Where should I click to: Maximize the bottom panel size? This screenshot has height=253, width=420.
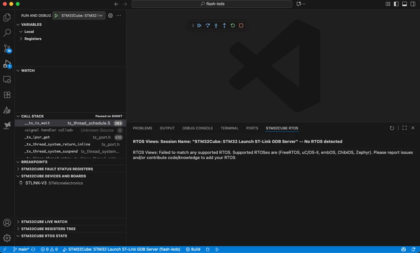(x=404, y=128)
